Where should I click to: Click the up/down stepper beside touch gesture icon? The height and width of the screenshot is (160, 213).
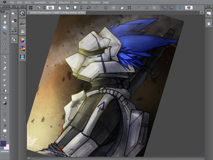pyautogui.click(x=44, y=8)
